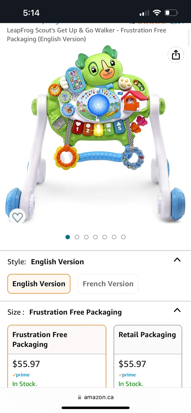Tap amazon.ca address bar

pyautogui.click(x=95, y=397)
